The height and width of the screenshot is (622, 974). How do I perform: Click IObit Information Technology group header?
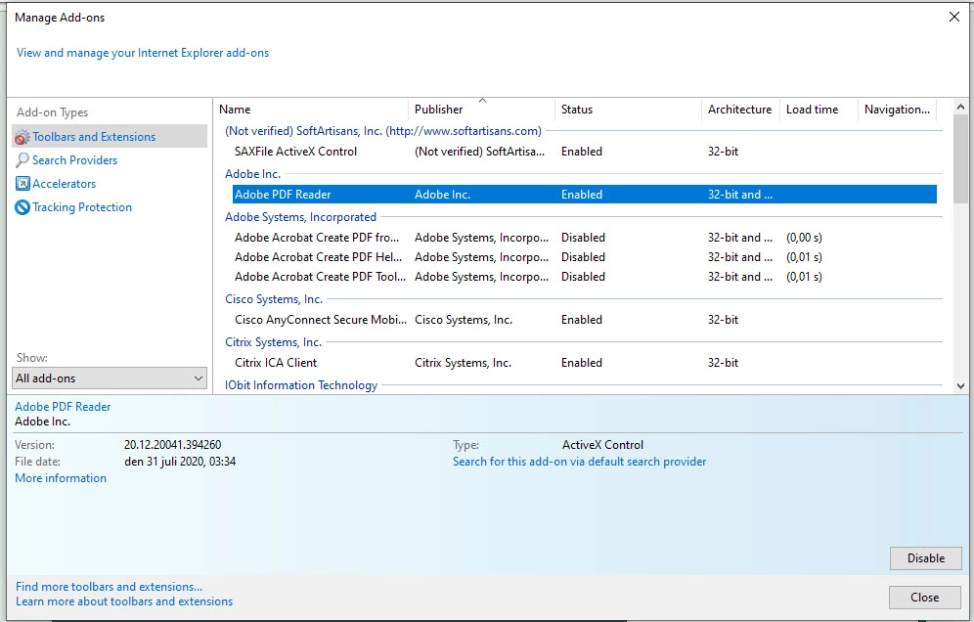(x=301, y=385)
